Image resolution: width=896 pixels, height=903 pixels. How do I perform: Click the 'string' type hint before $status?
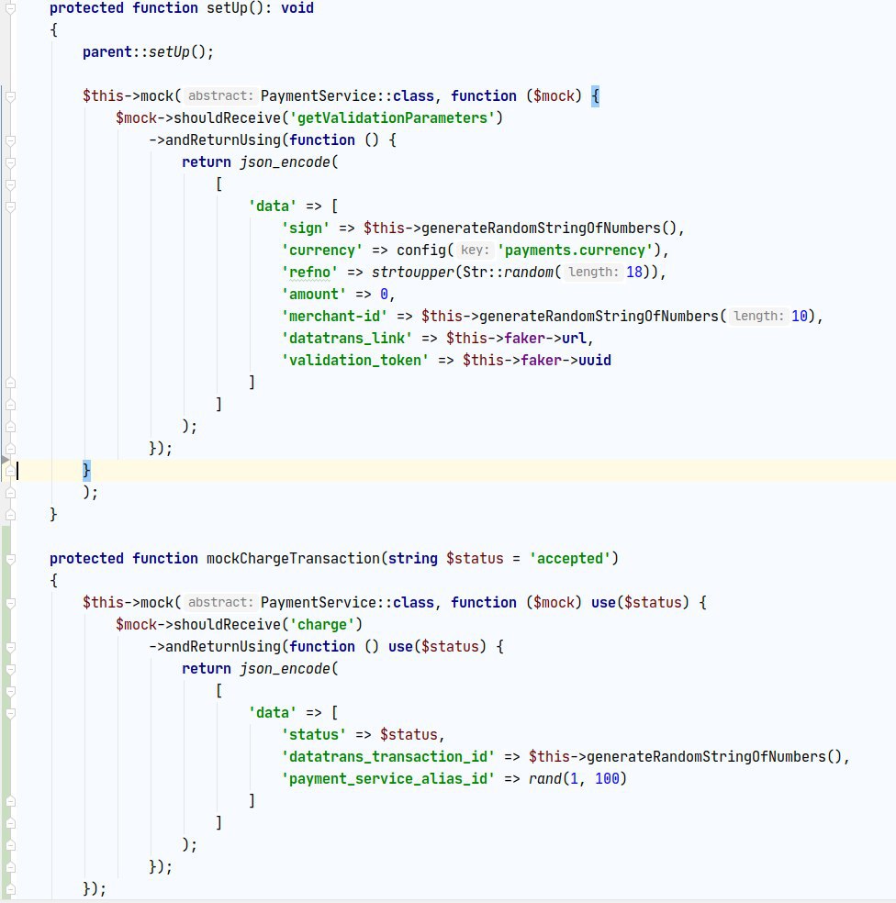click(412, 559)
